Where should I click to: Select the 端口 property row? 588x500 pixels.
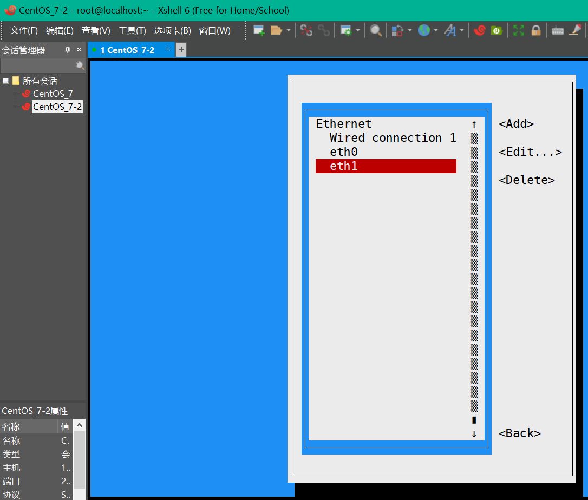pos(36,481)
